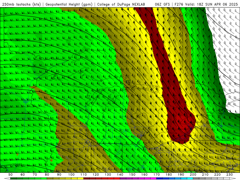Screen dimensions: 240x180
Task: Click the 90 legend value
Action: click(59, 175)
